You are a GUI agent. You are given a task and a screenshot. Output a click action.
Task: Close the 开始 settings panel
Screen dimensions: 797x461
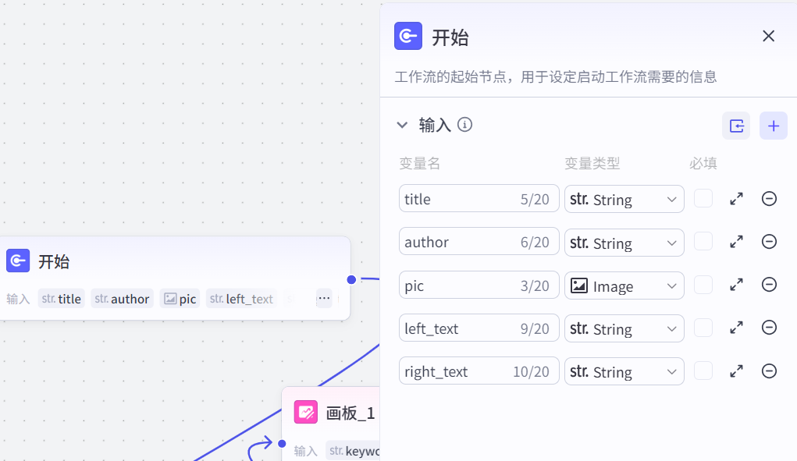(x=769, y=36)
